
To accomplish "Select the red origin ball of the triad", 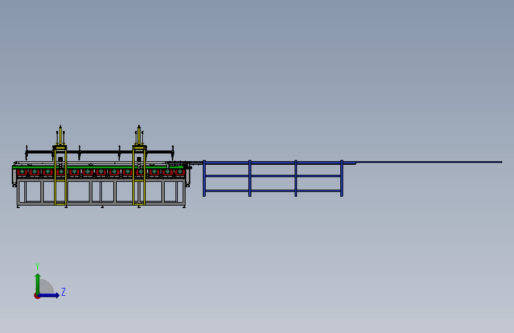I will click(x=37, y=296).
